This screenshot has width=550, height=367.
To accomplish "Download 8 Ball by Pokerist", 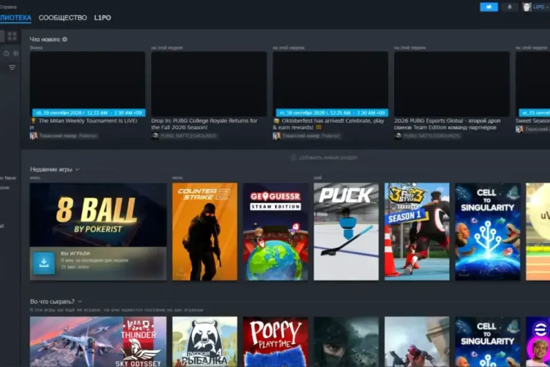I will pyautogui.click(x=44, y=263).
